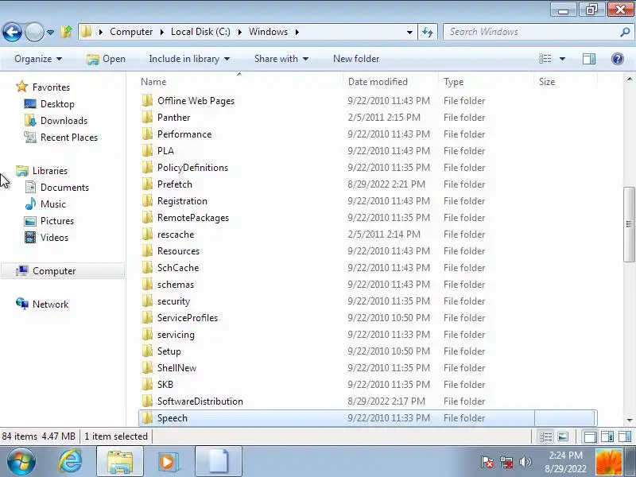This screenshot has height=477, width=636.
Task: Click the network tray icon
Action: coord(506,462)
